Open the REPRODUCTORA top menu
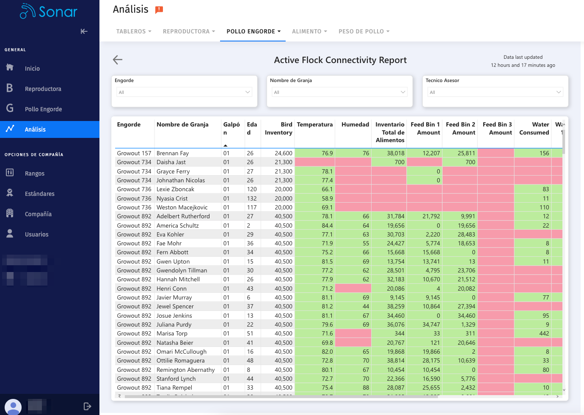The height and width of the screenshot is (415, 584). pyautogui.click(x=189, y=31)
